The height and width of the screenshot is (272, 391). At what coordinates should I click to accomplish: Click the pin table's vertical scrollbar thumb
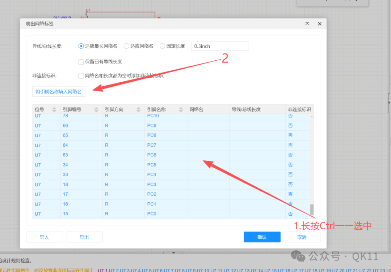312,209
